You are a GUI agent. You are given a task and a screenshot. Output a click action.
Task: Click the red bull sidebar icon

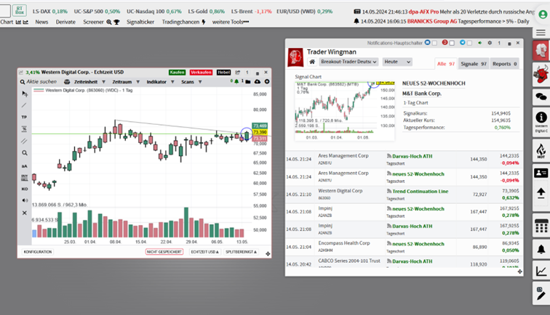[x=541, y=73]
